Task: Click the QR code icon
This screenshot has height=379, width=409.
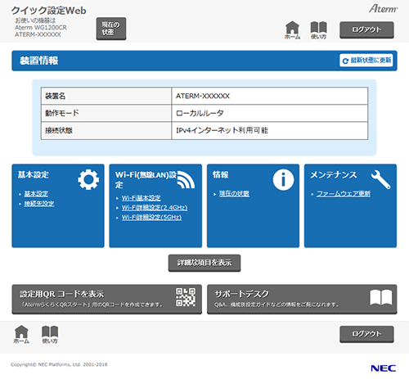Action: [x=186, y=297]
